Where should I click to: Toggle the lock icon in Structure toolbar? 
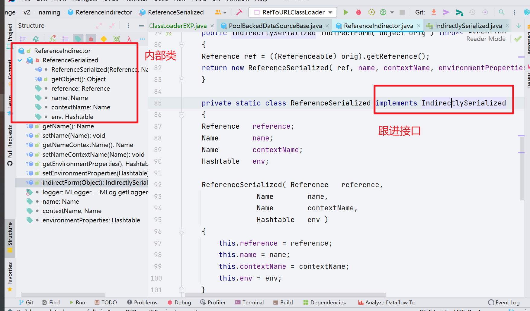tap(91, 39)
